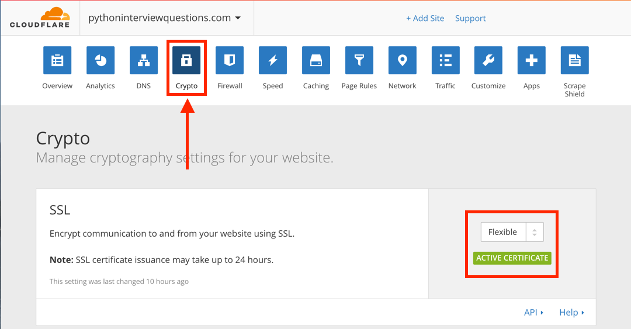631x329 pixels.
Task: Expand the Help link in SSL card
Action: [x=572, y=313]
